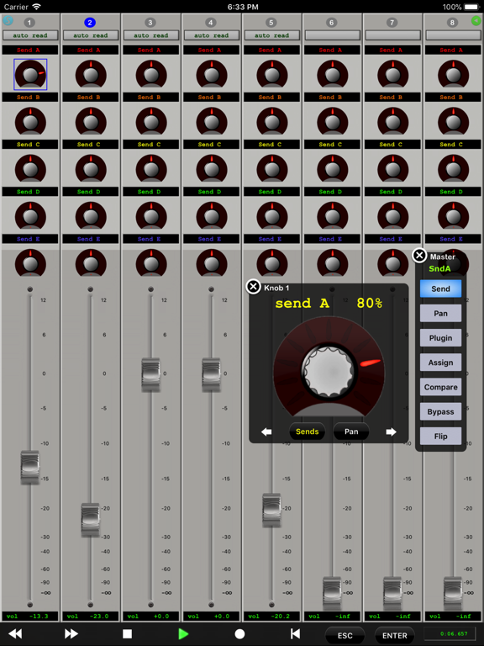Select channel 3 number badge
Image resolution: width=484 pixels, height=646 pixels.
pyautogui.click(x=150, y=22)
